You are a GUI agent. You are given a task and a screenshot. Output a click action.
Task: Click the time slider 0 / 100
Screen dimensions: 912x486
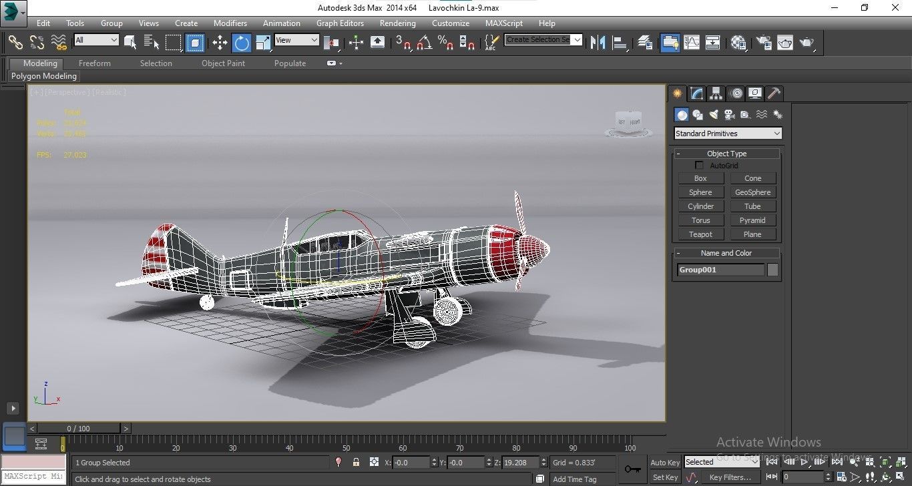78,429
